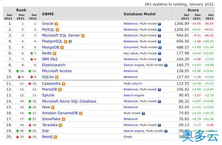
Task: Click the orange plus icon beside PostgreSQL
Action: tap(65, 42)
